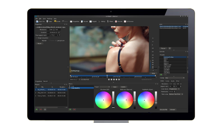Screen dimensions: 203x123
Task: Click the filter preset Save button
Action: (115, 87)
